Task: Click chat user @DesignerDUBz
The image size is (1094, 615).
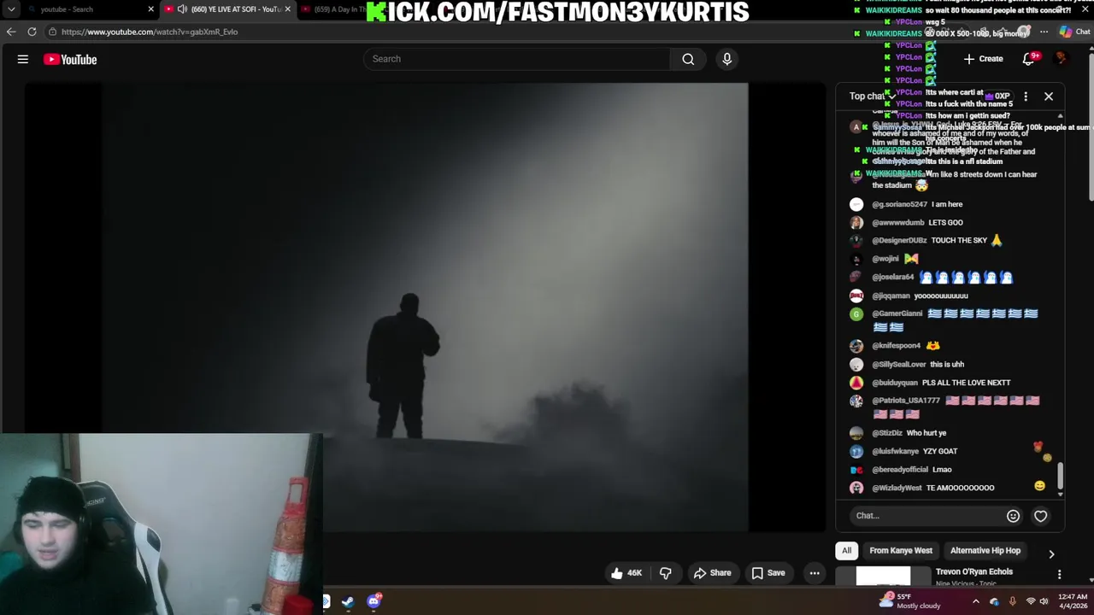Action: point(899,241)
